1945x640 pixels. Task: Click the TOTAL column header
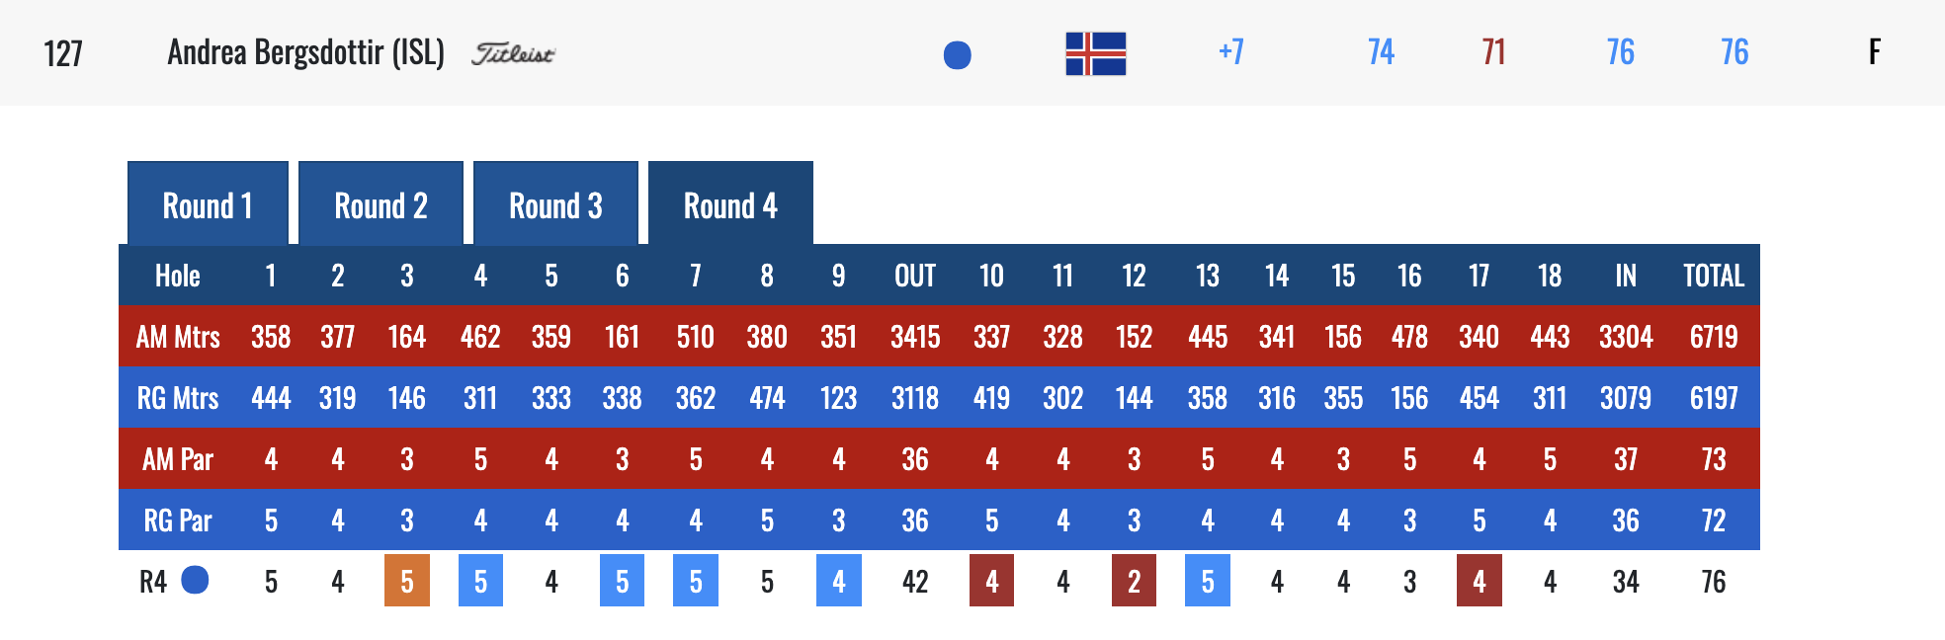(1713, 276)
